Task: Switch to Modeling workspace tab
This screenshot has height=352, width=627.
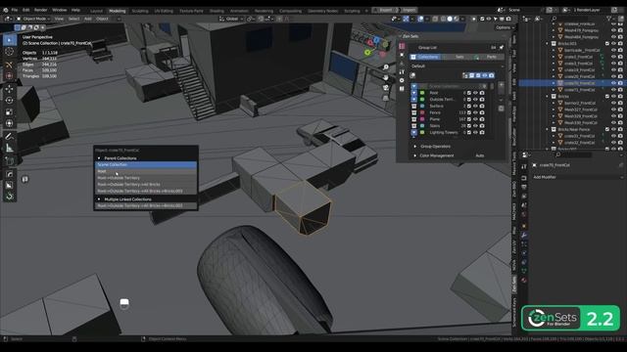Action: (118, 11)
